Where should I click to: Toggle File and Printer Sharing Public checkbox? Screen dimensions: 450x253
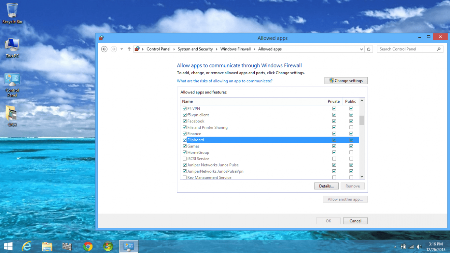[351, 128]
